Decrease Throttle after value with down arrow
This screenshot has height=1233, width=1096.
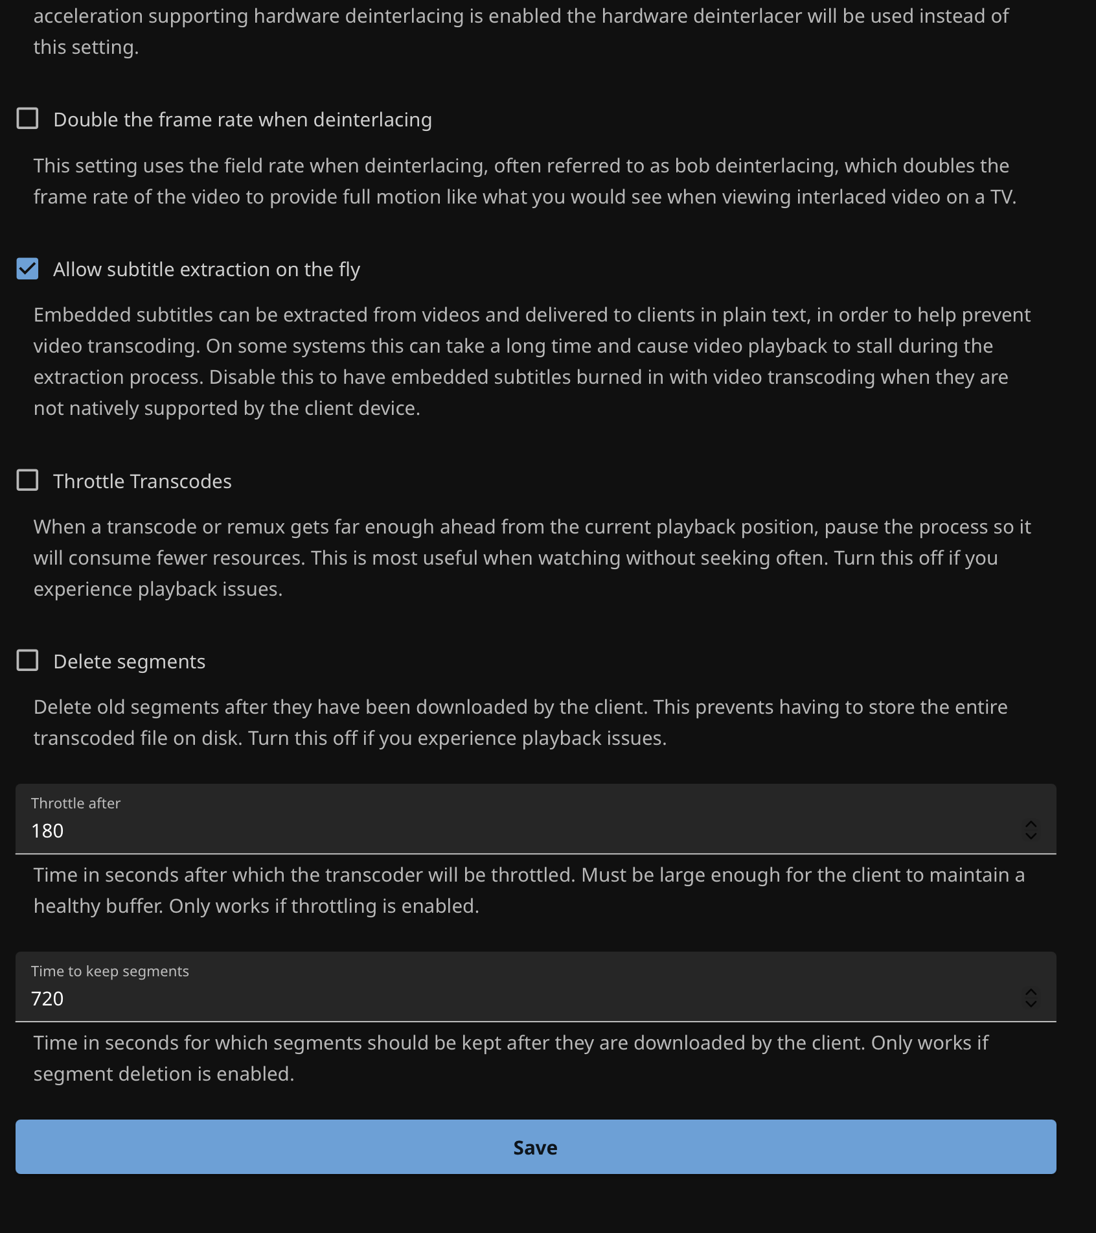(1031, 837)
